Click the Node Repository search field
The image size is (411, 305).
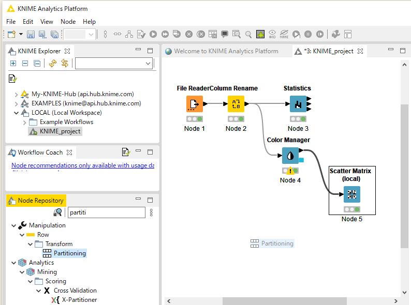[107, 212]
